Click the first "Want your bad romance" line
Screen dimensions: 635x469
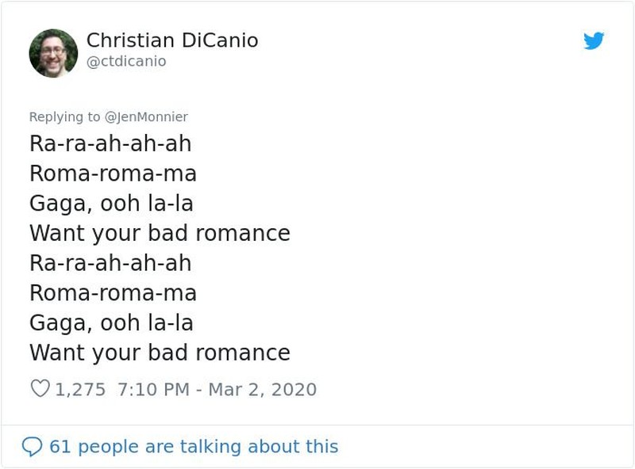pos(160,234)
